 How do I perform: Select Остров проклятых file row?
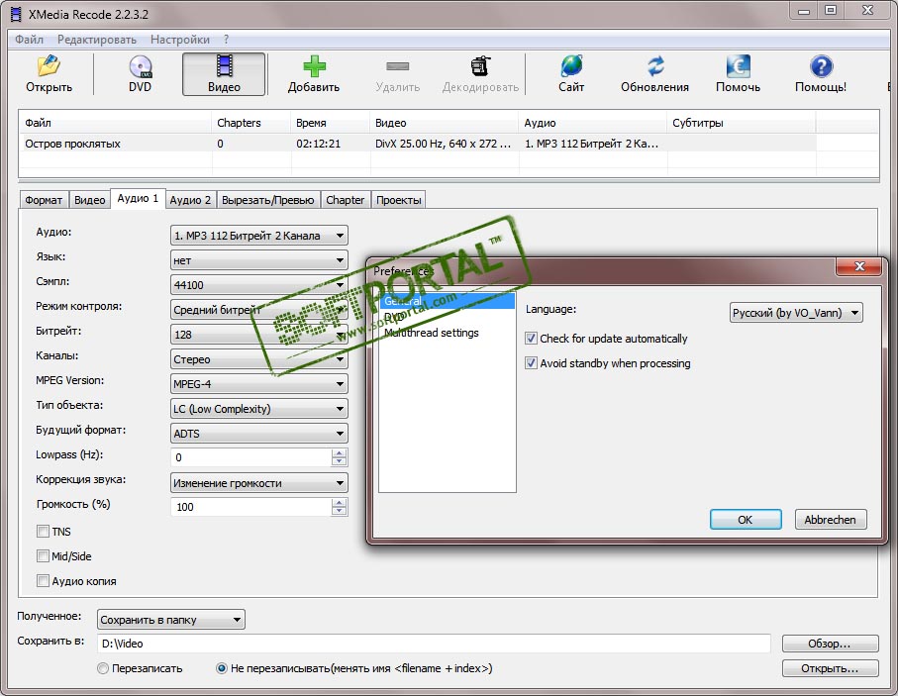[x=417, y=144]
